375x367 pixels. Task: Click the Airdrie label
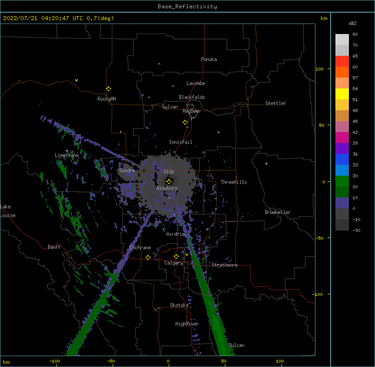(175, 234)
